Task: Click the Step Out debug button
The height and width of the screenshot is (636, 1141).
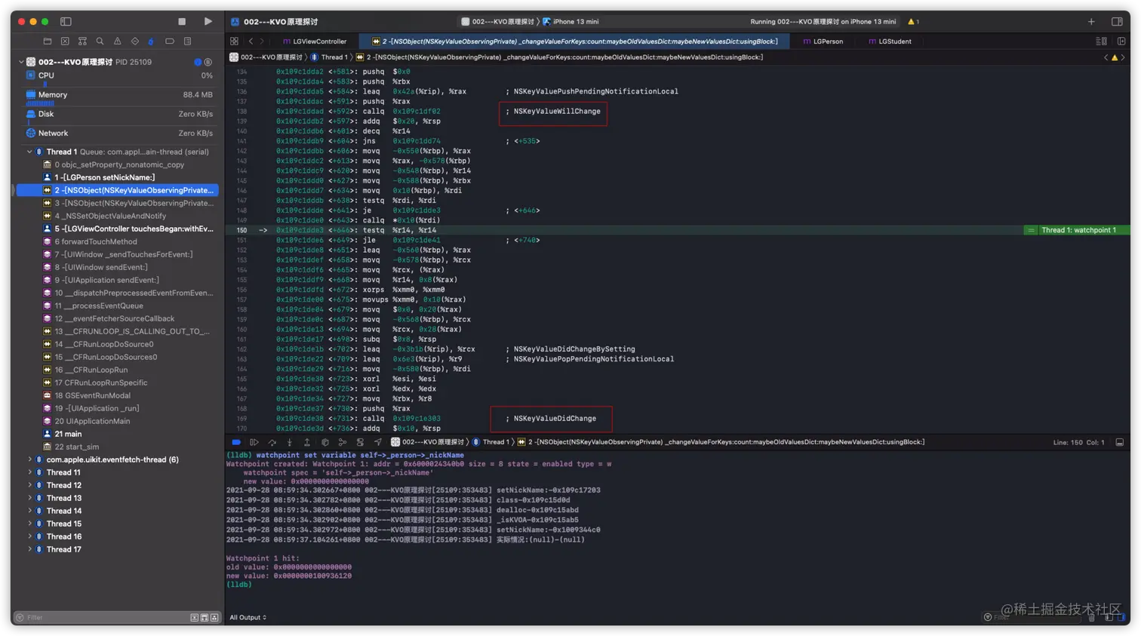Action: (307, 442)
